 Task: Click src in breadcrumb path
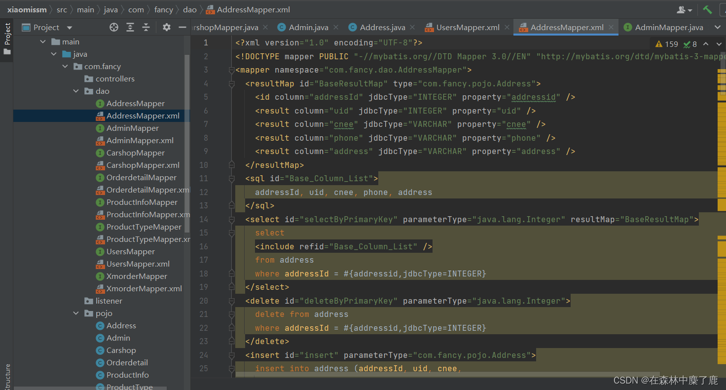click(x=62, y=10)
